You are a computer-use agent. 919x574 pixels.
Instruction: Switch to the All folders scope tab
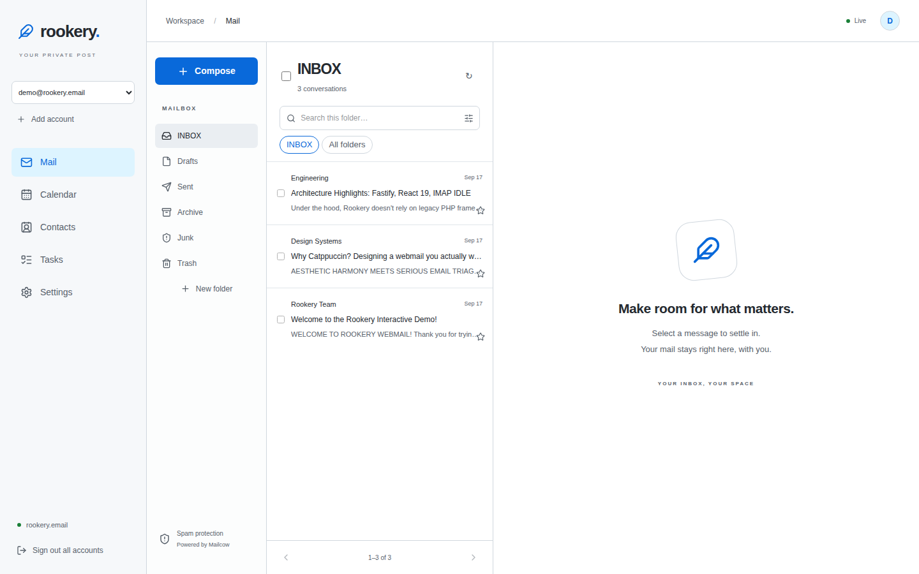[x=347, y=145]
